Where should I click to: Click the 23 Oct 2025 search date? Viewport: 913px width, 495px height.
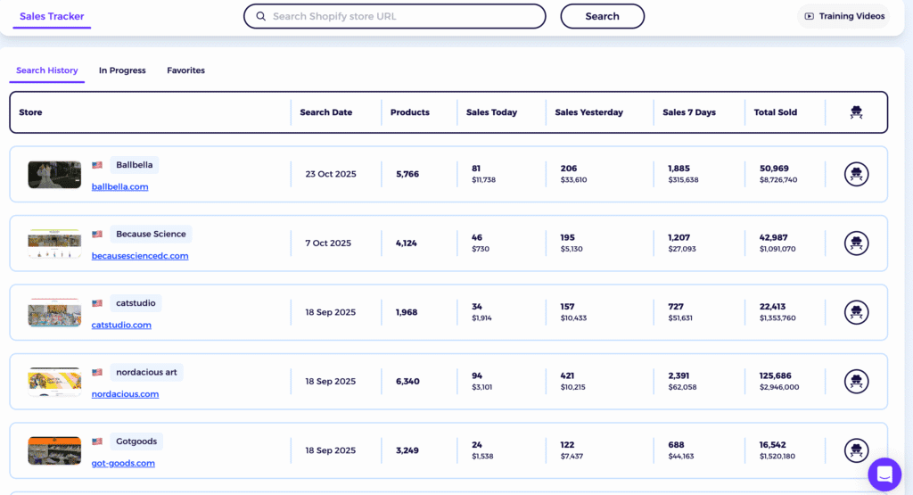[x=331, y=174]
